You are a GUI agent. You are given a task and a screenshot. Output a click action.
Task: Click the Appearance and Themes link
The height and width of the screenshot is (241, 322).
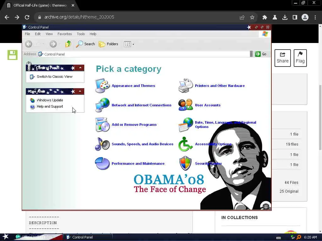(x=133, y=86)
